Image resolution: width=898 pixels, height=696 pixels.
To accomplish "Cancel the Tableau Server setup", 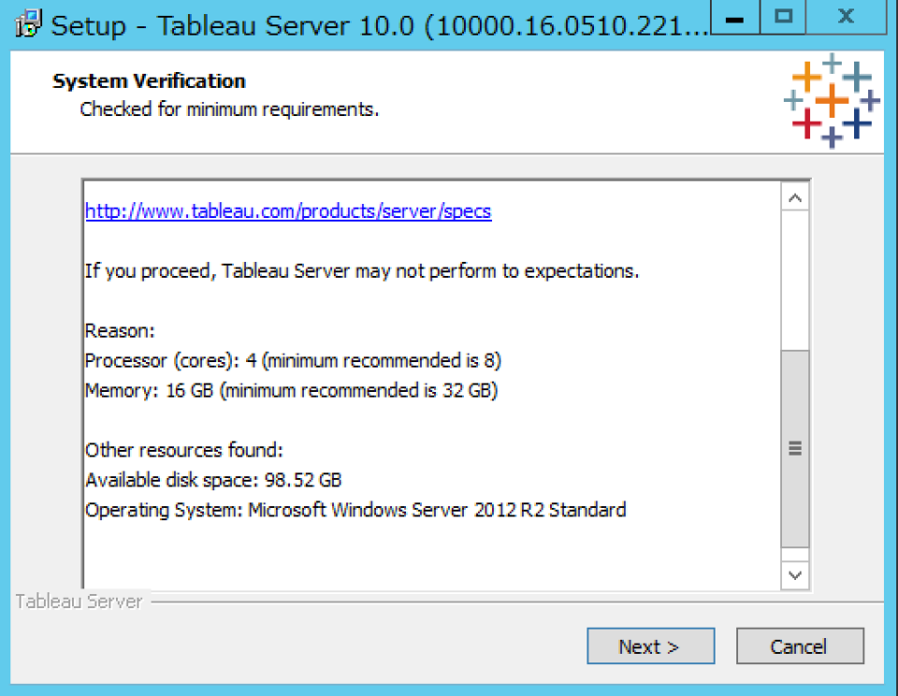I will point(800,646).
